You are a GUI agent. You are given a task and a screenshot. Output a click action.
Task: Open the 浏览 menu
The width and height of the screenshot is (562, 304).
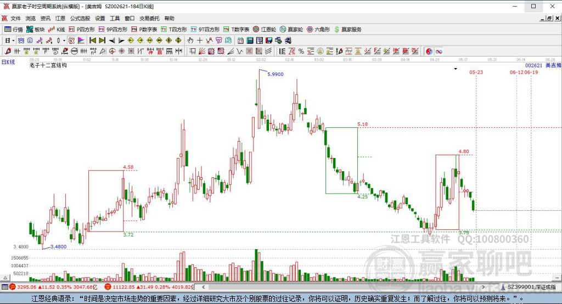point(31,18)
